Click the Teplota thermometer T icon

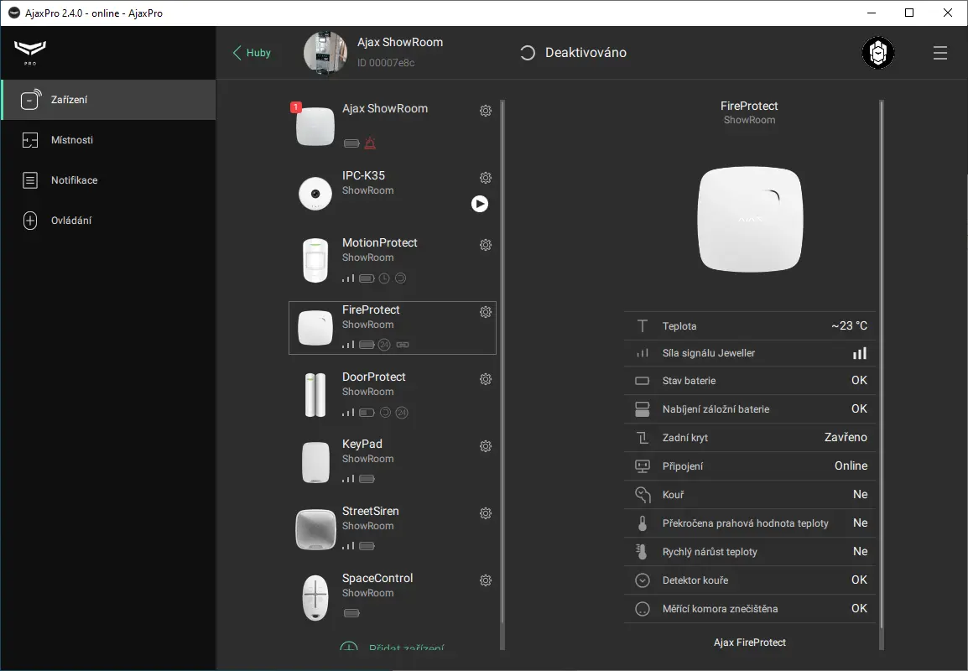[x=643, y=326]
